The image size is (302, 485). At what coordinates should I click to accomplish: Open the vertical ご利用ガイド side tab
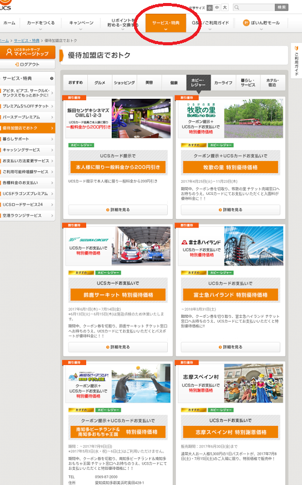pos(297,60)
